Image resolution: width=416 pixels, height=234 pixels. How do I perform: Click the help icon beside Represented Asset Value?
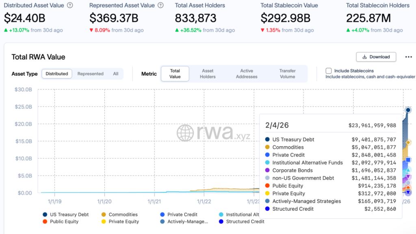tap(160, 5)
